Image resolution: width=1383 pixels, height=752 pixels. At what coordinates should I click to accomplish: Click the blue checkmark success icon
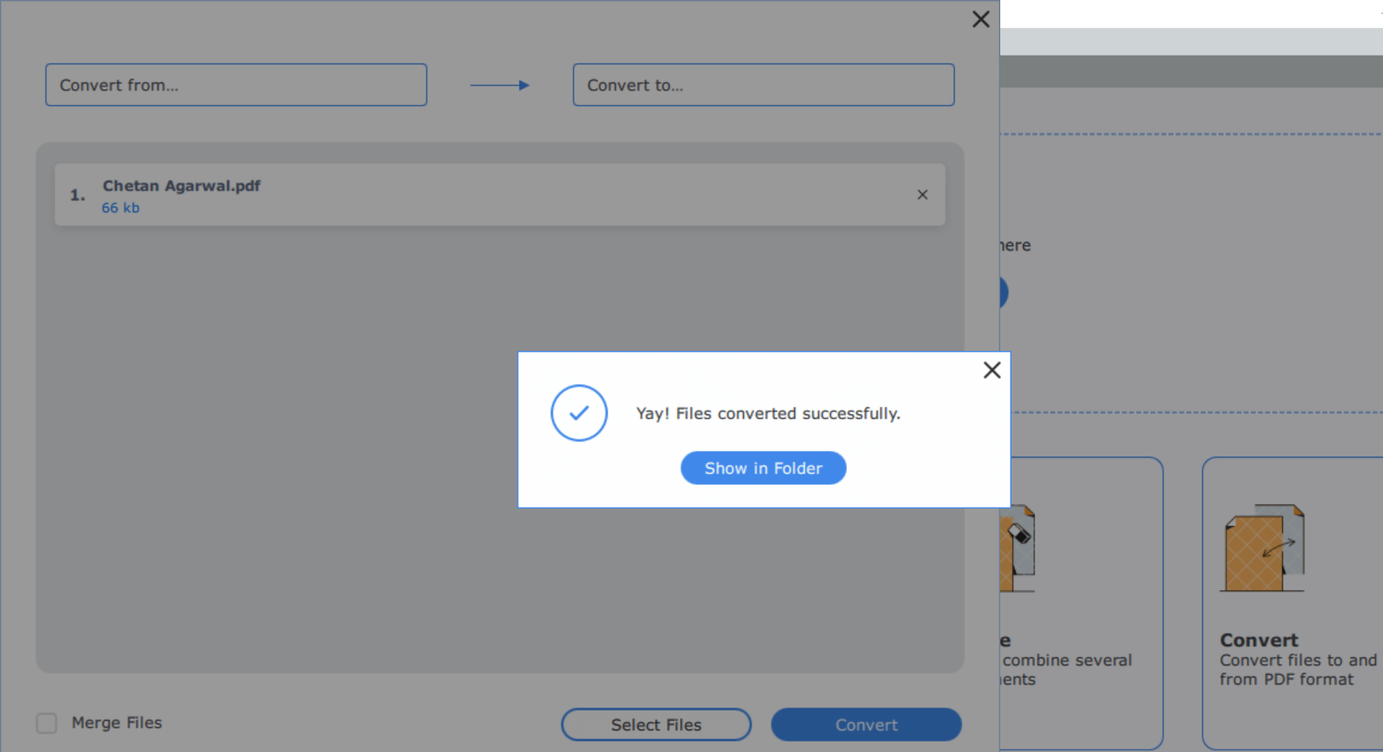point(579,413)
